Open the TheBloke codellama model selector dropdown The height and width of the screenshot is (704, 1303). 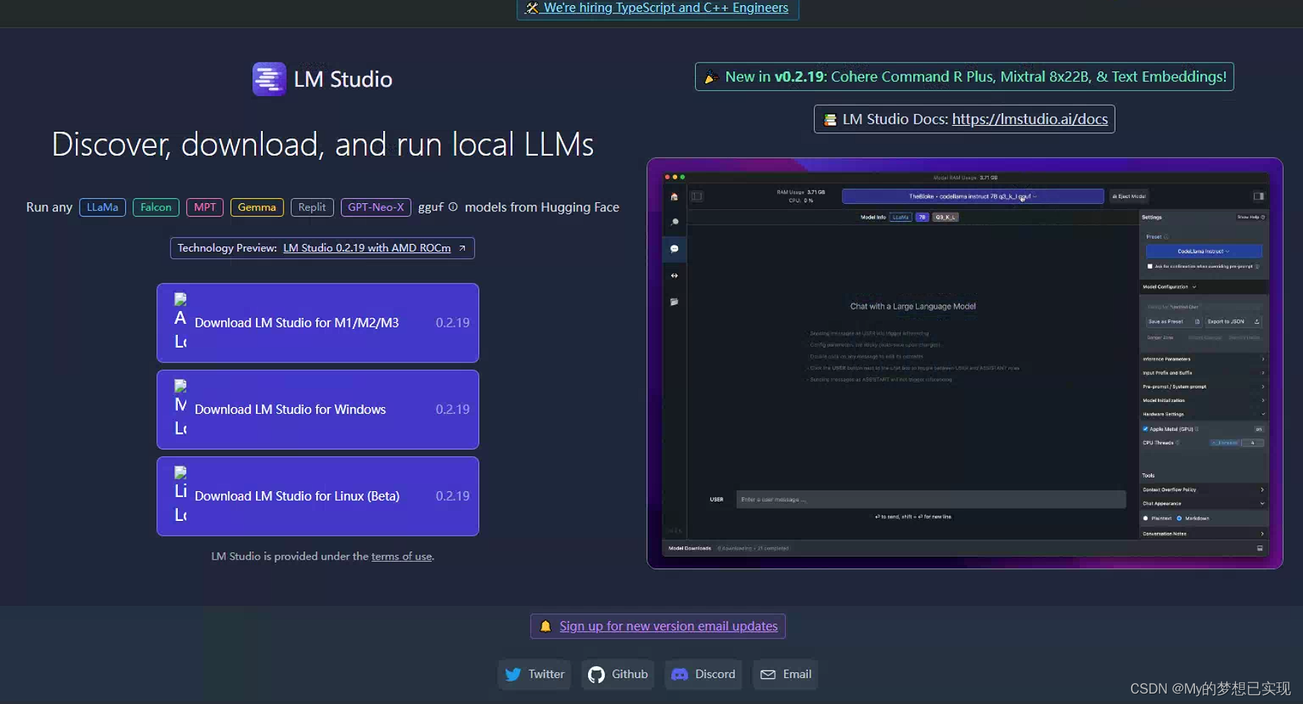[973, 196]
